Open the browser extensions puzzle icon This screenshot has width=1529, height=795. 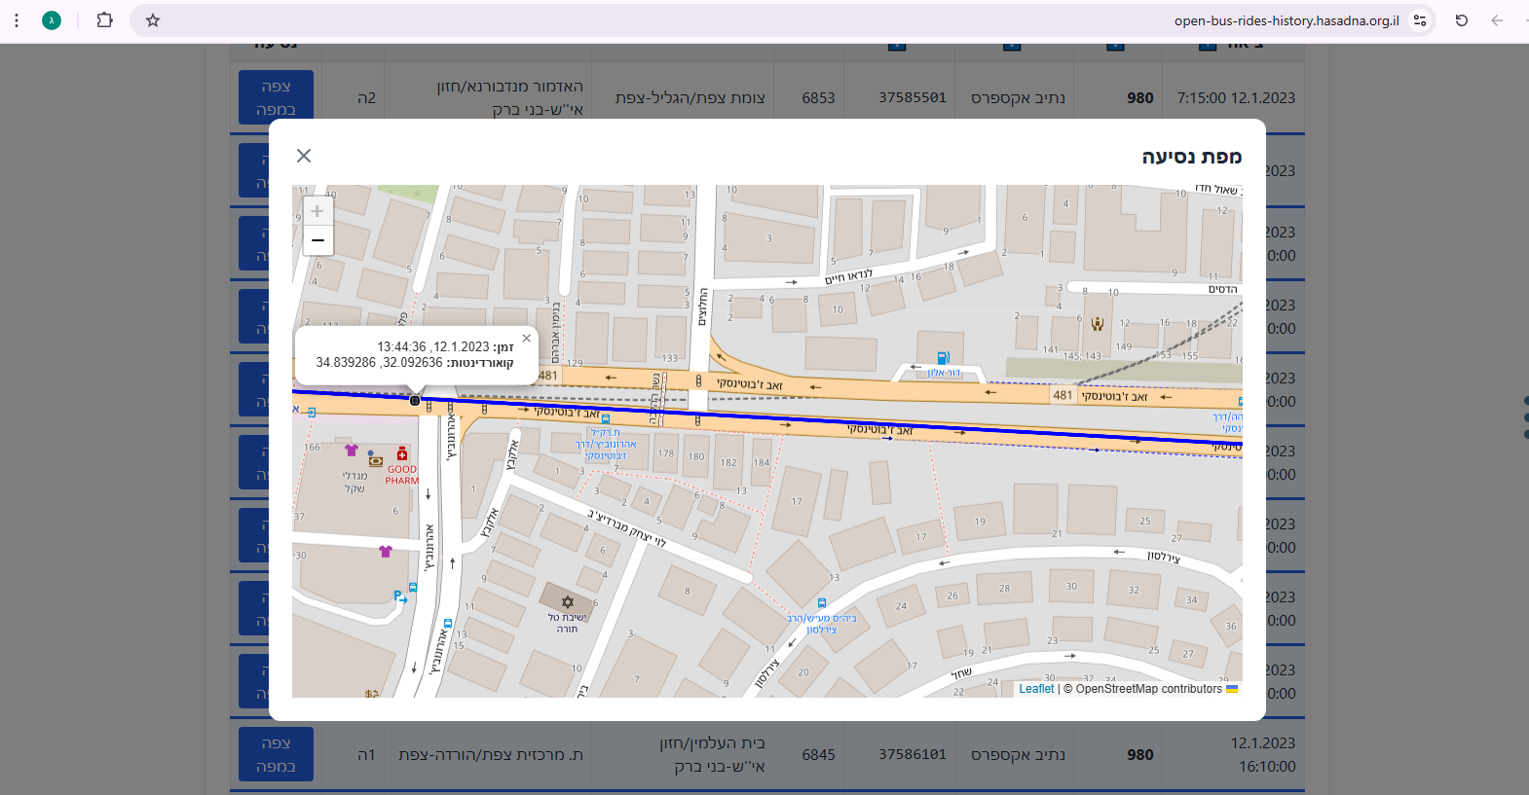pos(104,20)
